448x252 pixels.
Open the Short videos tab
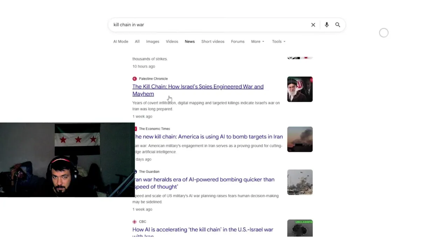(x=213, y=41)
